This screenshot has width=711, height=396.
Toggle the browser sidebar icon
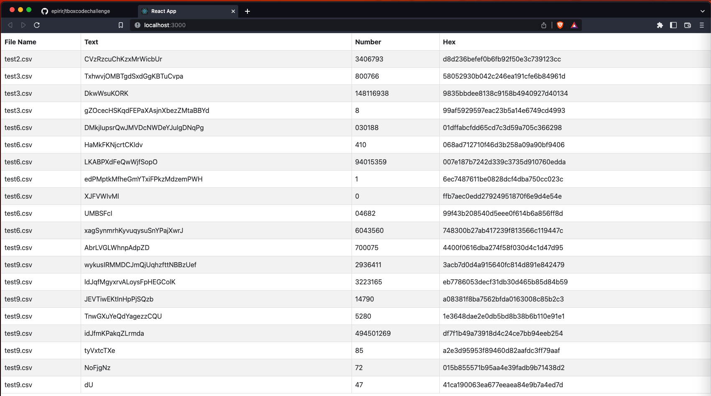point(673,25)
